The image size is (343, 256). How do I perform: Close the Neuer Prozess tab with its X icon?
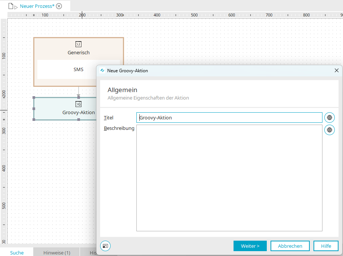click(59, 6)
